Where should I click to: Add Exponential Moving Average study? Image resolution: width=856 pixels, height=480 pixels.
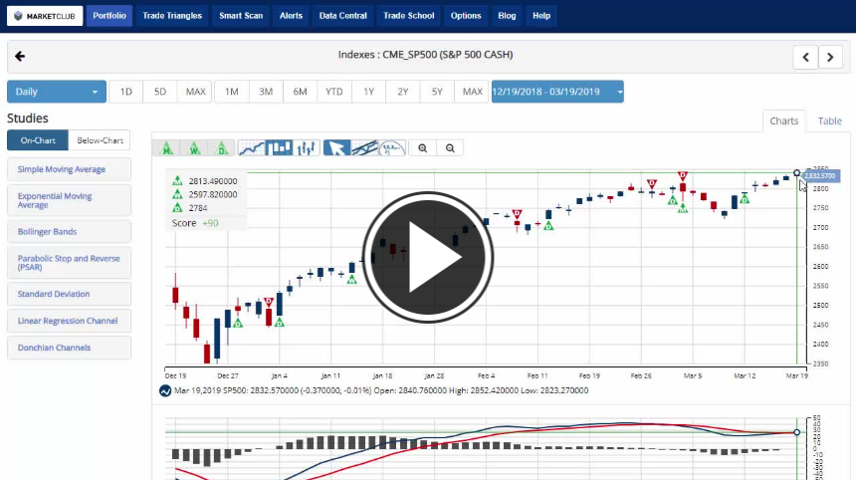click(x=70, y=200)
